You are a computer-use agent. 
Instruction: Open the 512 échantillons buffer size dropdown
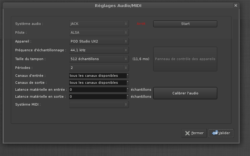tap(99, 59)
